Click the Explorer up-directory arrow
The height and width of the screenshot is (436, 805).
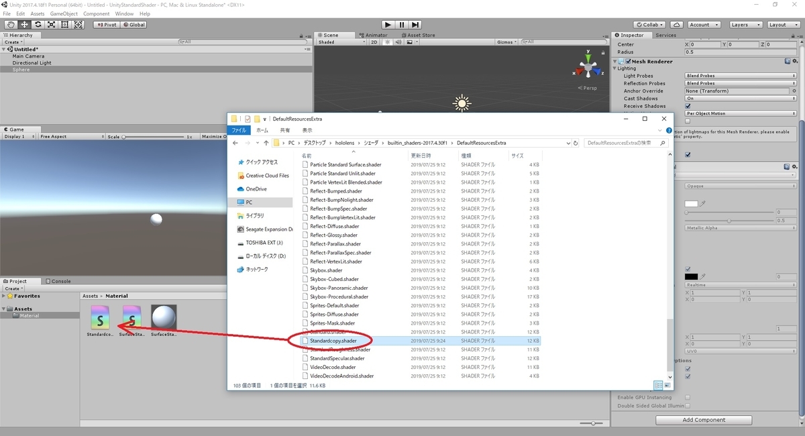266,143
